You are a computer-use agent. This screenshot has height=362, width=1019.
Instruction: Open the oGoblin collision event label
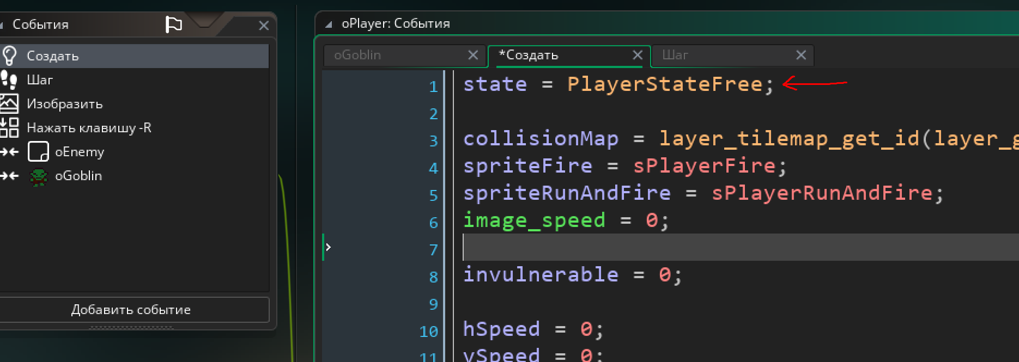point(78,176)
